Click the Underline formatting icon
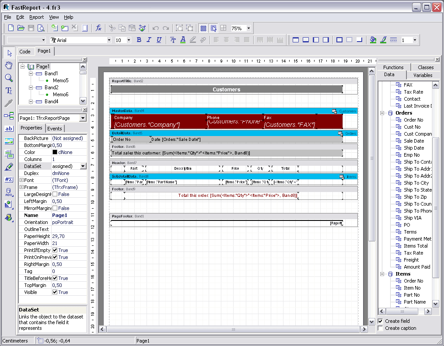Screen dimensions: 444x346 click(159, 40)
